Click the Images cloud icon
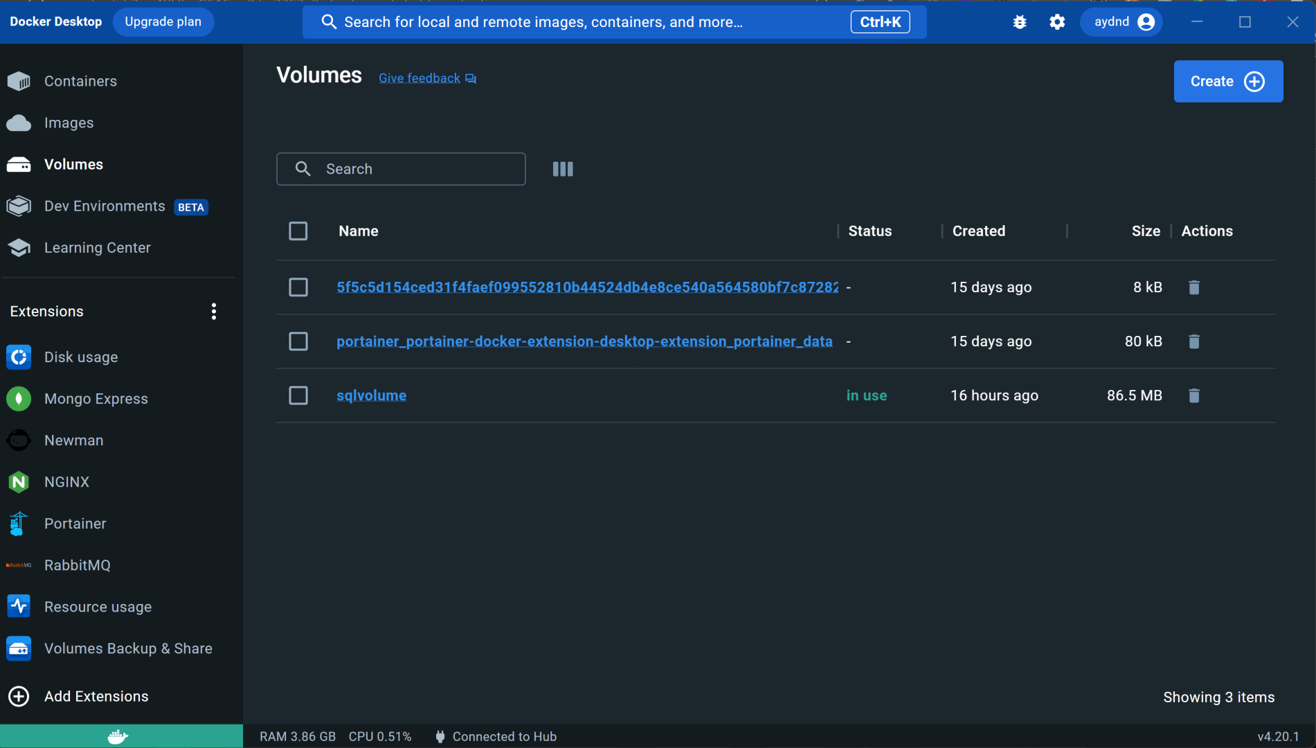Image resolution: width=1316 pixels, height=748 pixels. (x=19, y=123)
